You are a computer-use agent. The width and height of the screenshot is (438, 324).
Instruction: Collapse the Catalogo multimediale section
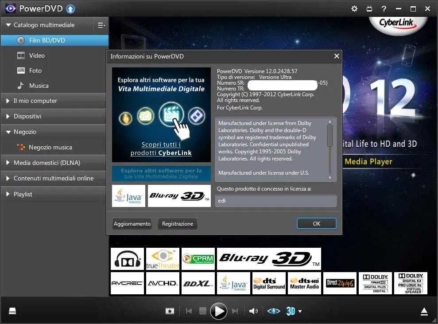coord(8,25)
